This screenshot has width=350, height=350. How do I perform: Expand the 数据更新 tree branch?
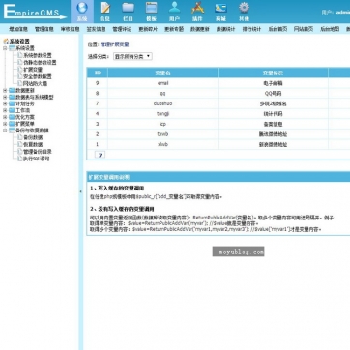tap(5, 91)
